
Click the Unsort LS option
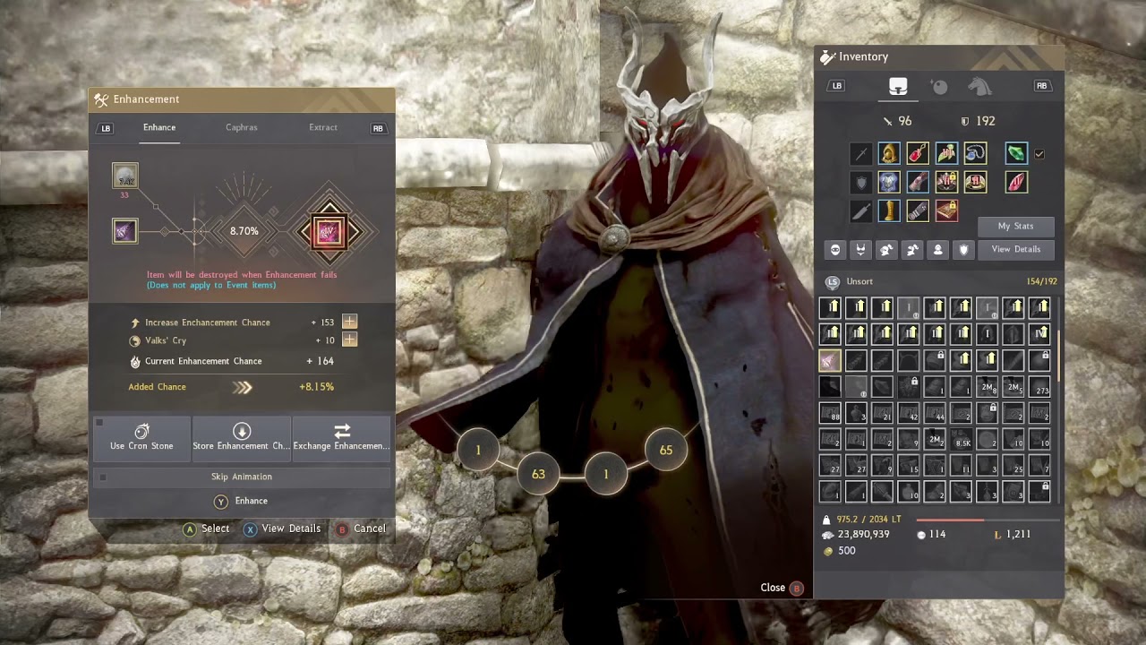(x=849, y=281)
